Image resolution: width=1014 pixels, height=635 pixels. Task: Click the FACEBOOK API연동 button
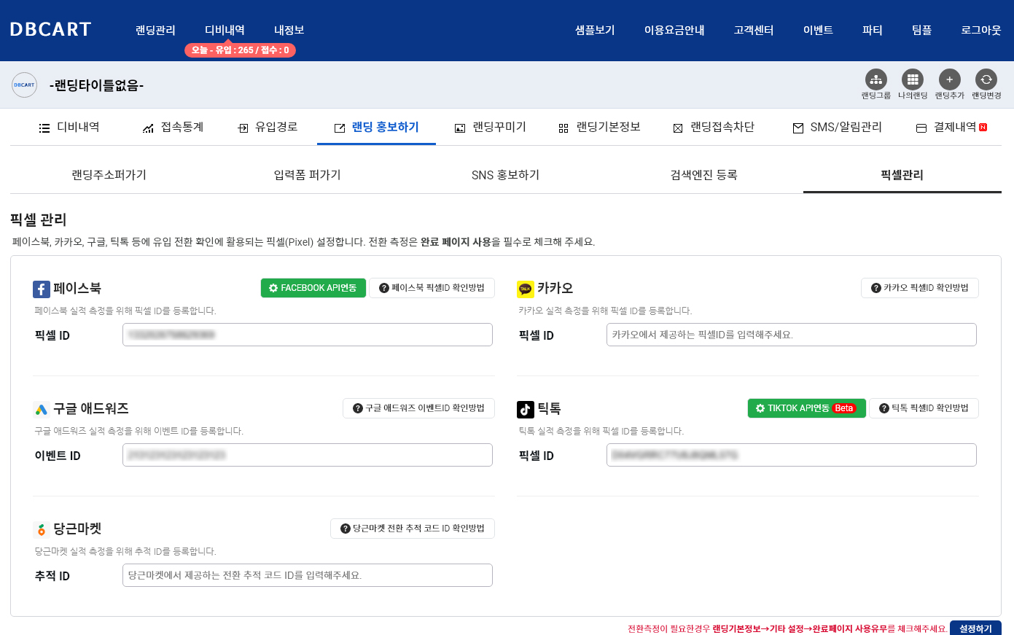coord(313,288)
